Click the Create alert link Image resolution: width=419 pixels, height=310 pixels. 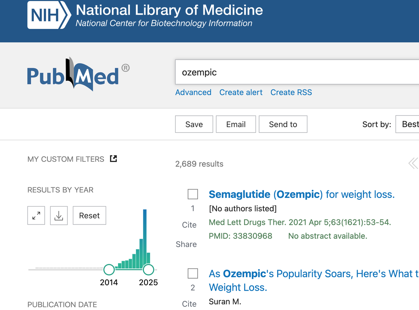[x=241, y=93]
